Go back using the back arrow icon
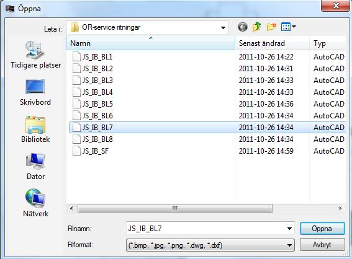The image size is (352, 259). click(243, 27)
